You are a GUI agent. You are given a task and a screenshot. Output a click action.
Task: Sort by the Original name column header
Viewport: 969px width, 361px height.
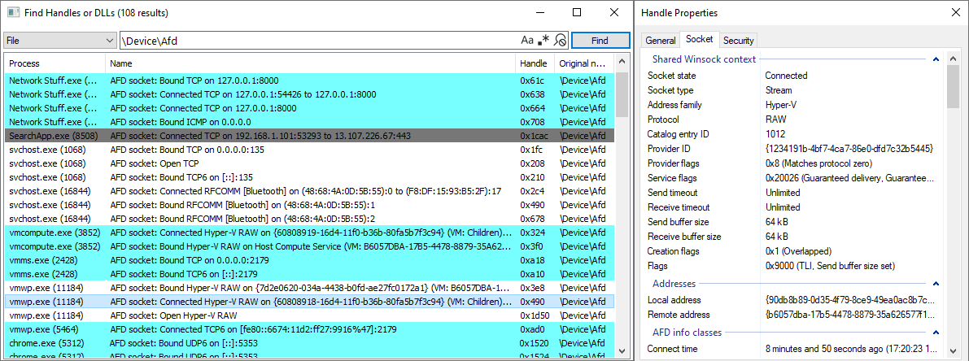pos(583,63)
